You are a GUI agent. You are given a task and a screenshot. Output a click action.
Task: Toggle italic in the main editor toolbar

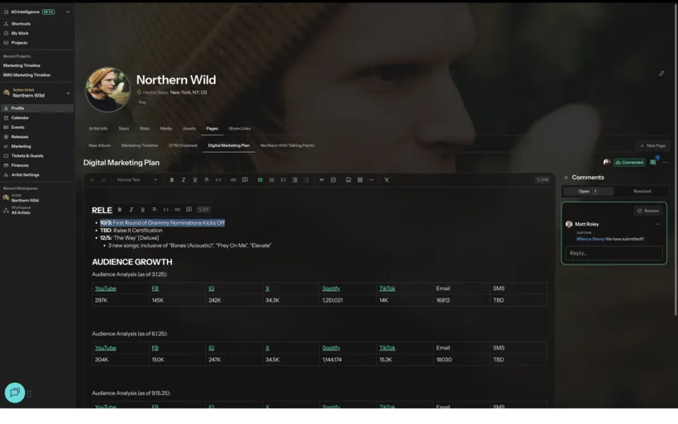[x=184, y=180]
